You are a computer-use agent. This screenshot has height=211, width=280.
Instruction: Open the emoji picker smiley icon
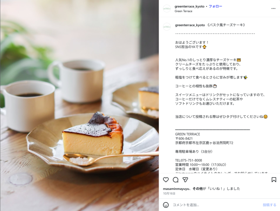coord(166,205)
